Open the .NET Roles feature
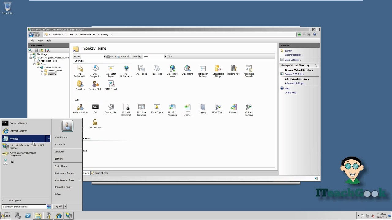 click(x=157, y=70)
